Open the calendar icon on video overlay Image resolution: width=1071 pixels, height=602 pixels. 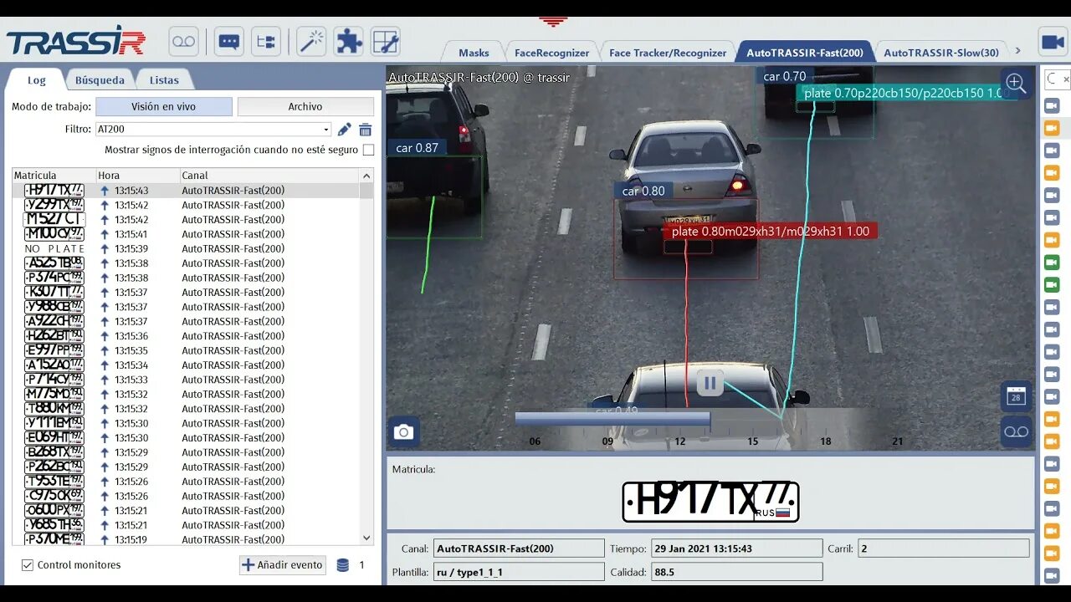(1016, 396)
